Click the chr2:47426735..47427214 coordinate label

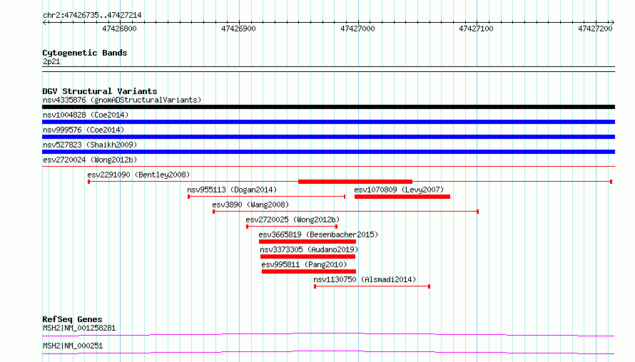pos(92,16)
